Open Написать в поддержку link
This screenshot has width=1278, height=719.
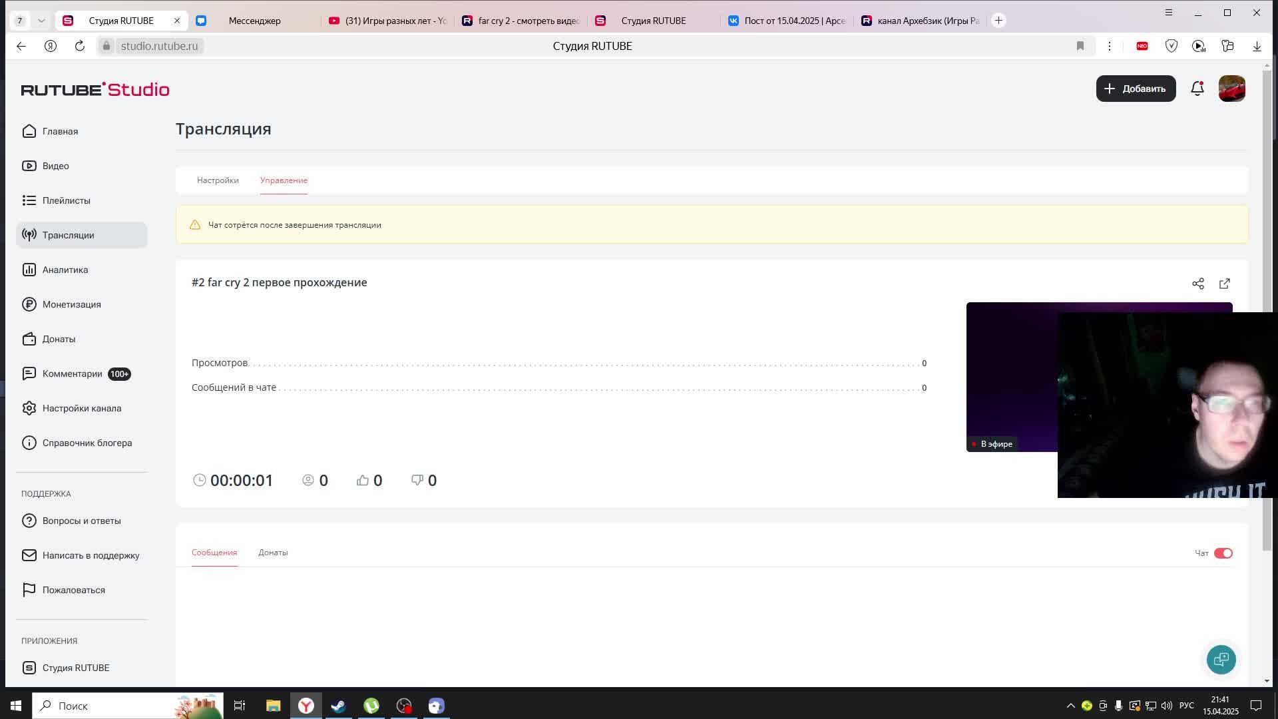(91, 555)
